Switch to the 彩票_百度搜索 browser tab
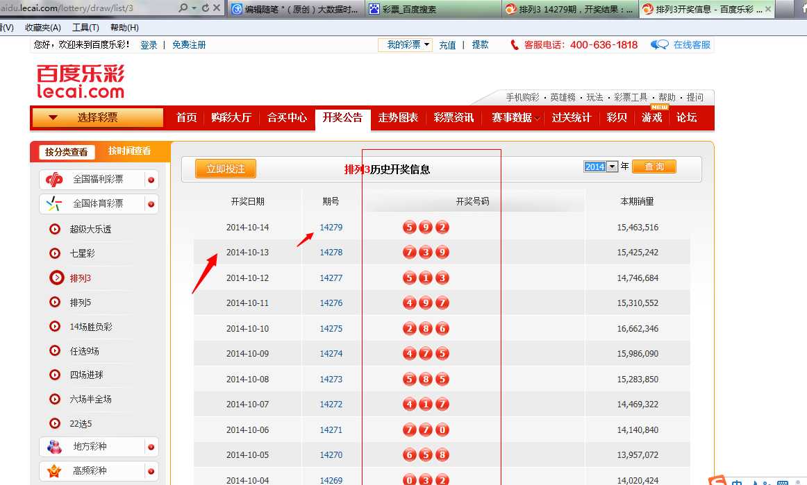This screenshot has width=807, height=485. (434, 9)
